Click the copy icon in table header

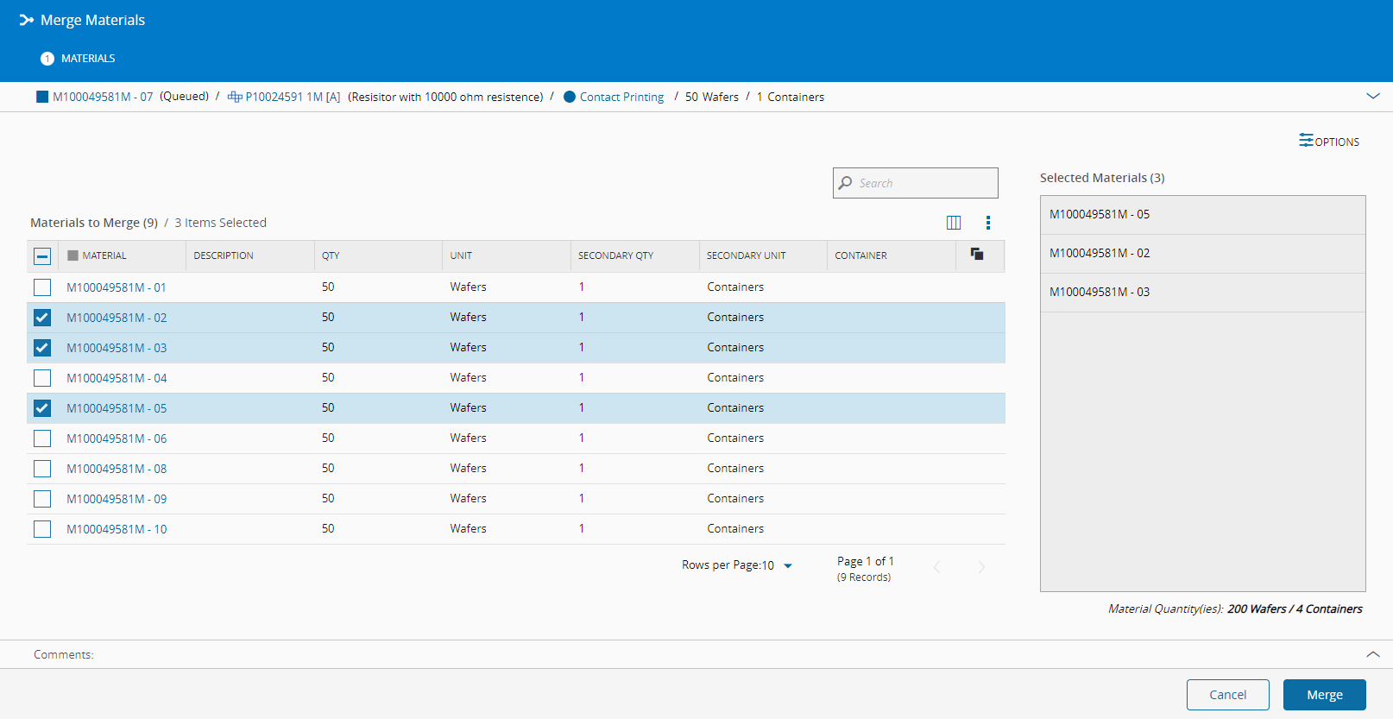click(x=977, y=254)
